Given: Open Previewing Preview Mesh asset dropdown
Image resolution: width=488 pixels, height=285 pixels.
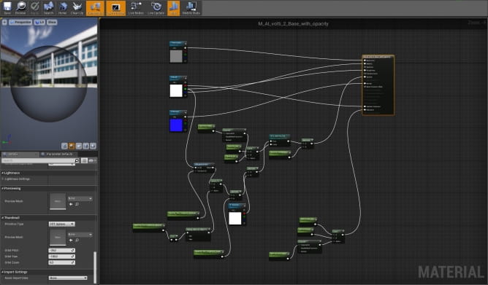Looking at the screenshot, I should [x=80, y=198].
